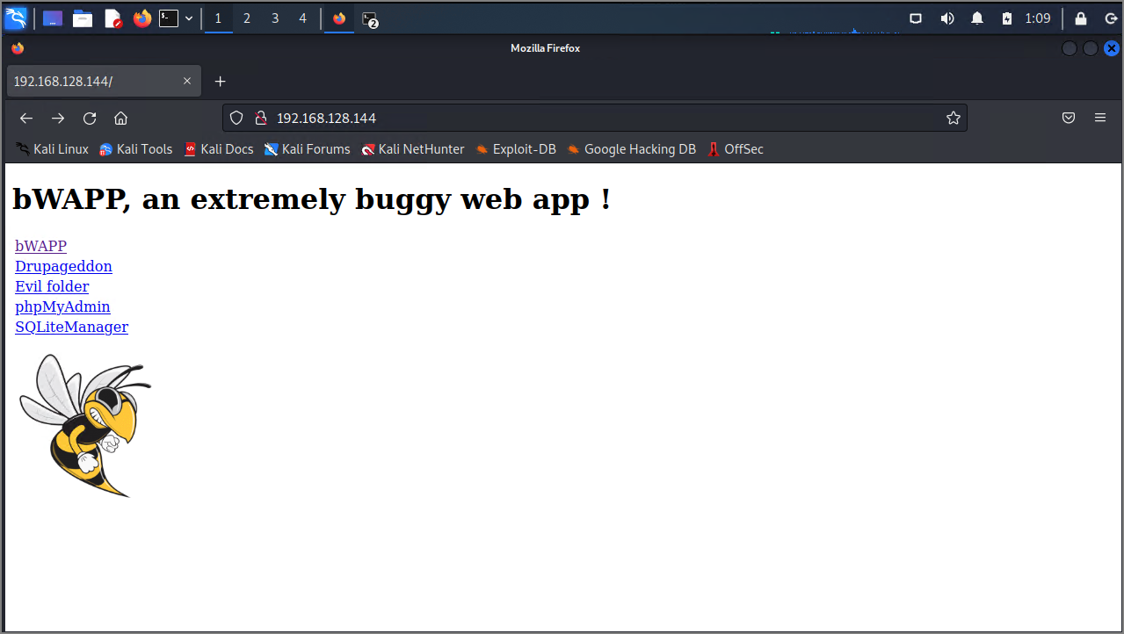This screenshot has width=1124, height=634.
Task: Open the Kali Forums bookmark
Action: pyautogui.click(x=307, y=149)
